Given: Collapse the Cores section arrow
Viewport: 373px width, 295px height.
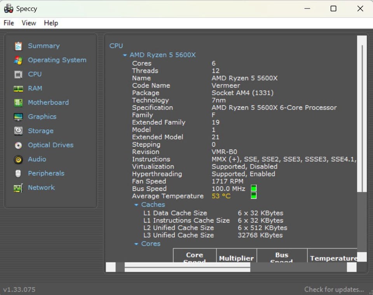Looking at the screenshot, I should (x=136, y=244).
